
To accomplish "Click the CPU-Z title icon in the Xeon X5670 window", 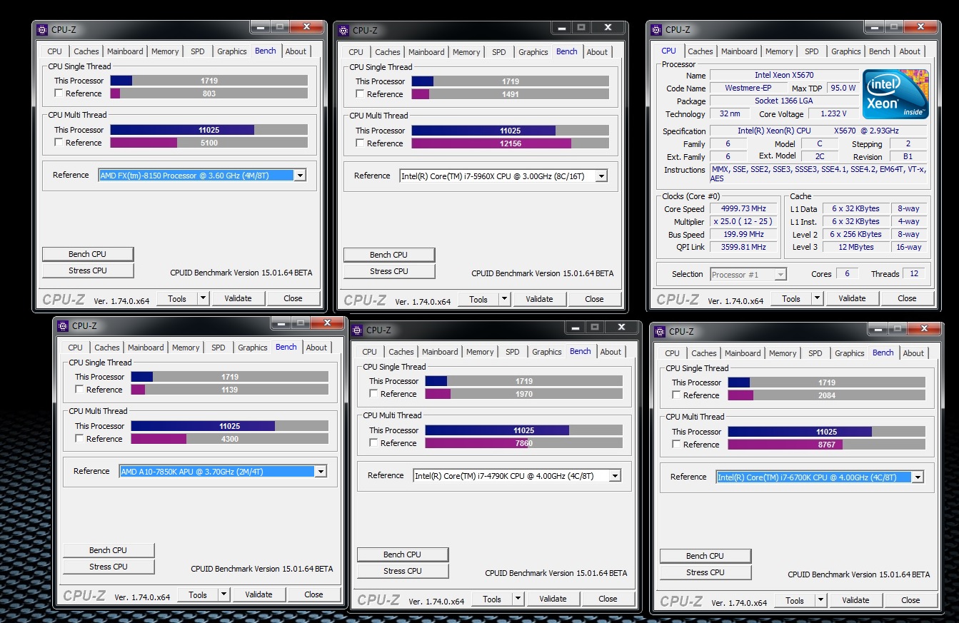I will (656, 30).
